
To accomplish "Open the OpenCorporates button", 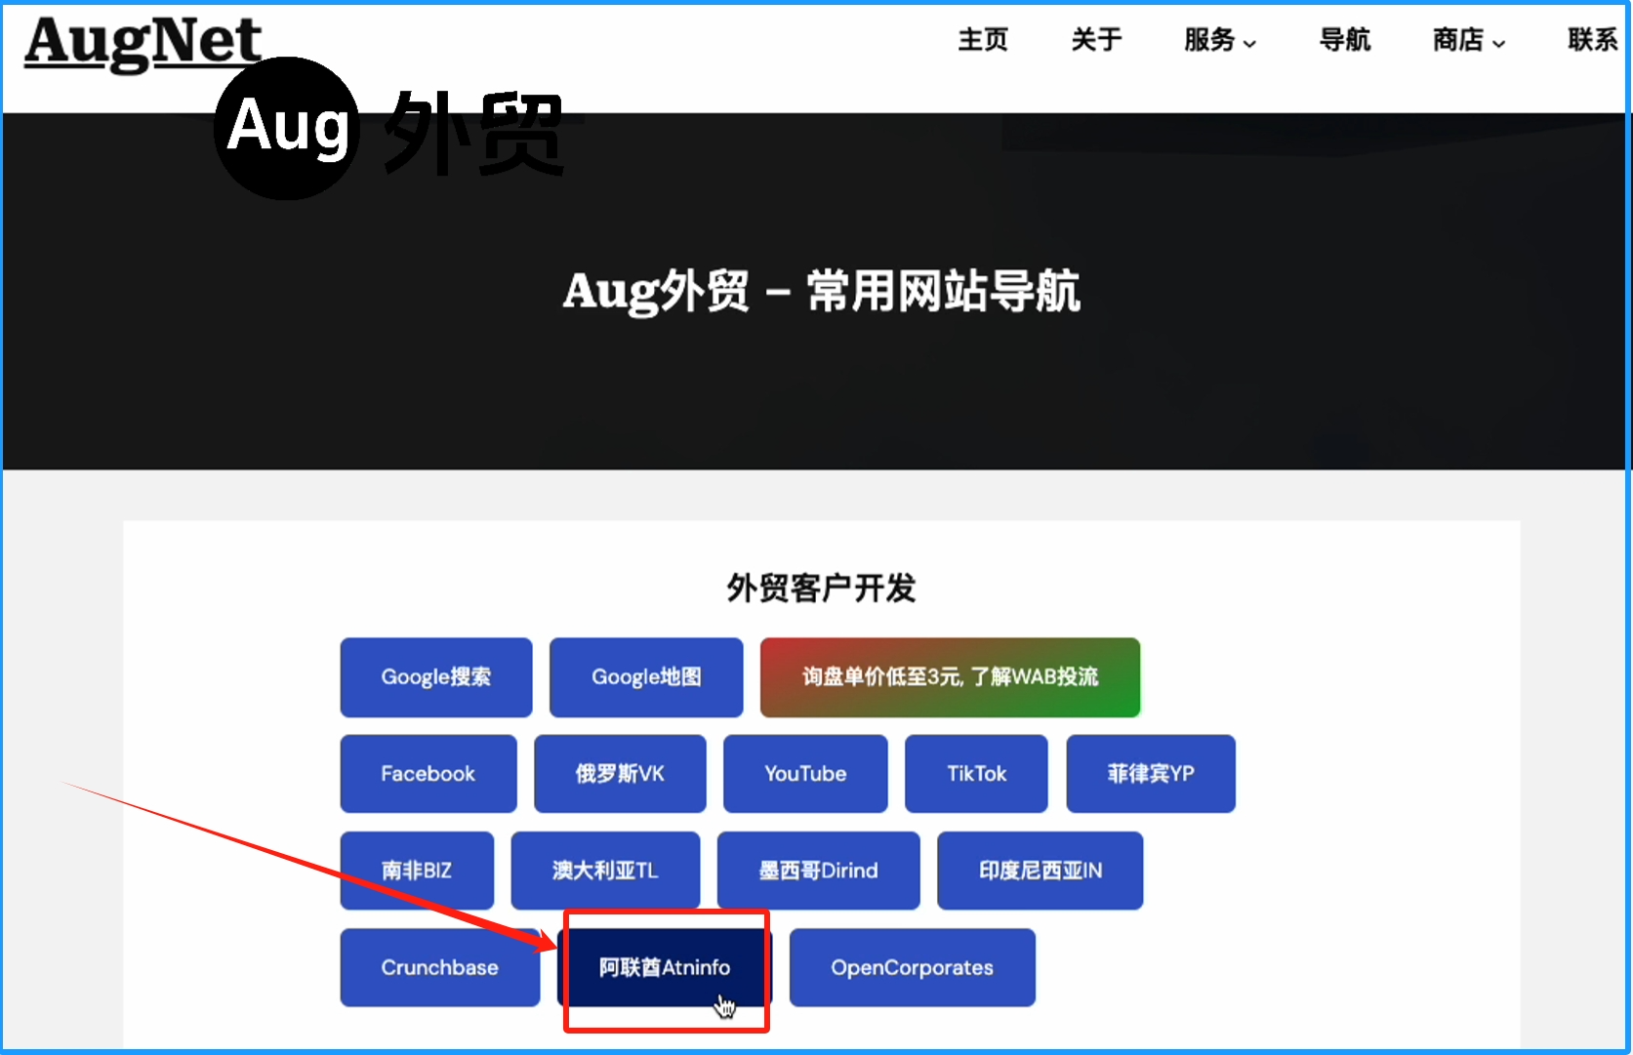I will (913, 967).
